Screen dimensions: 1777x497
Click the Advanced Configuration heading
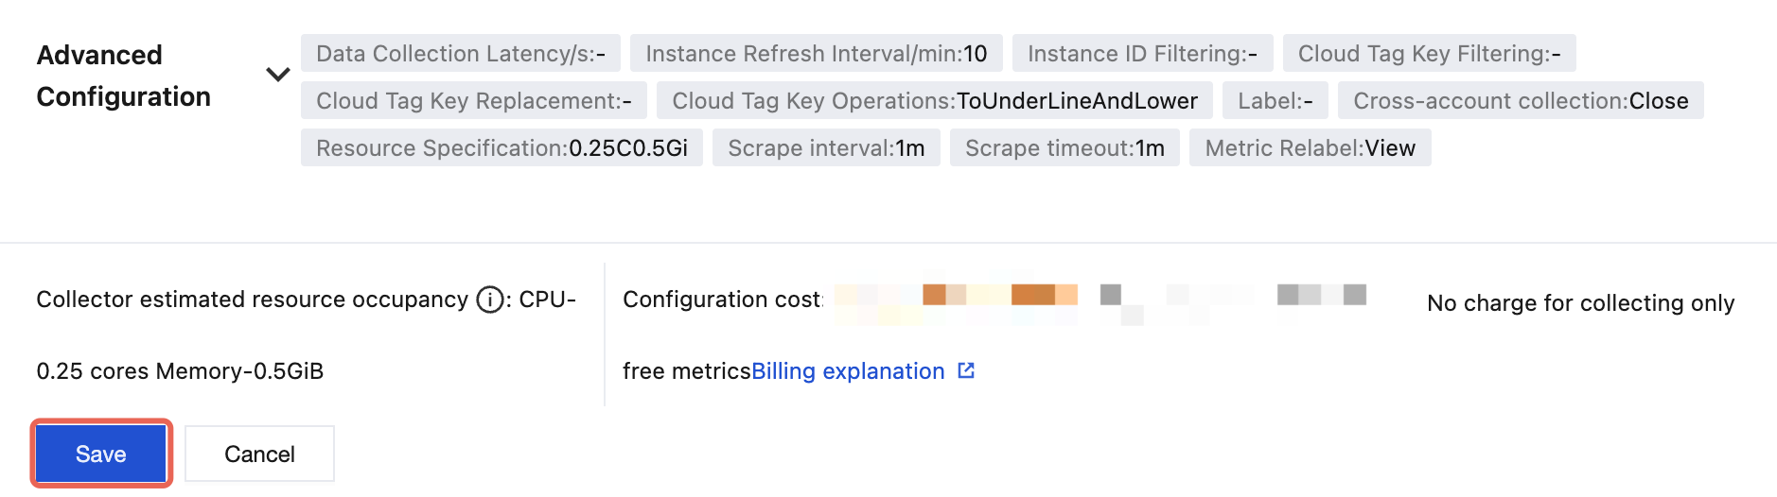(x=123, y=76)
